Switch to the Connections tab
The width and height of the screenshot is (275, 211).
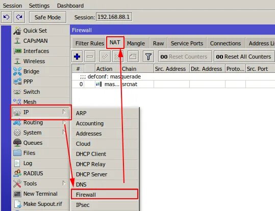pyautogui.click(x=226, y=43)
